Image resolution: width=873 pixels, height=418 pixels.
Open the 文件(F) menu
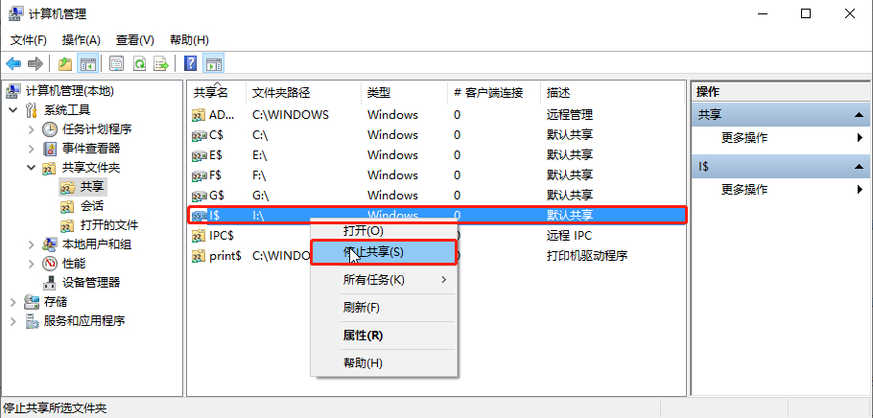point(29,40)
